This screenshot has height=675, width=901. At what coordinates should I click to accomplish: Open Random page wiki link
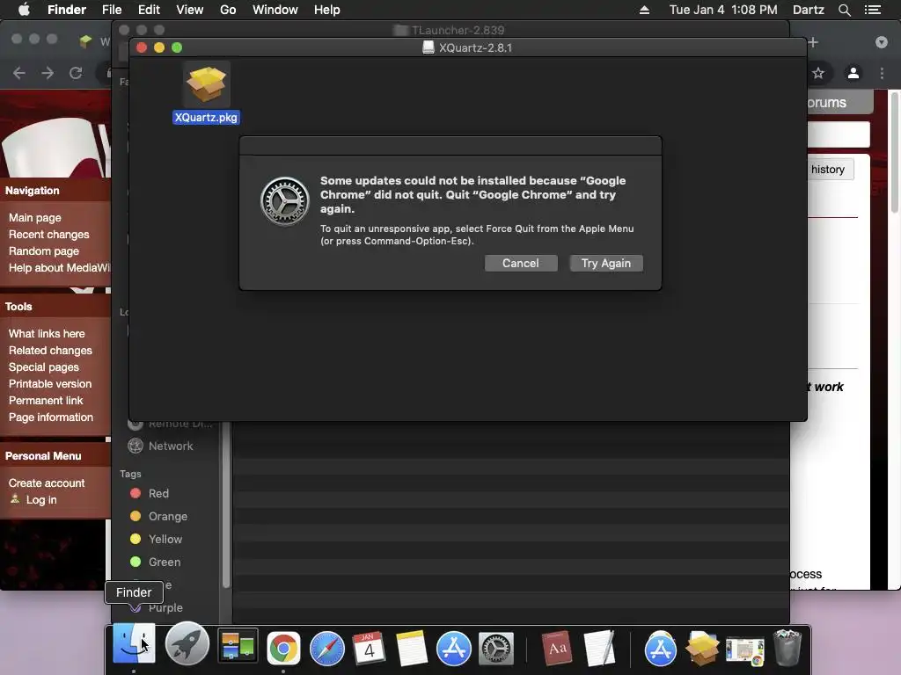(x=44, y=250)
